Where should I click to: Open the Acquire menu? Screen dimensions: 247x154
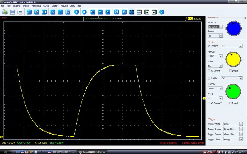pyautogui.click(x=64, y=6)
